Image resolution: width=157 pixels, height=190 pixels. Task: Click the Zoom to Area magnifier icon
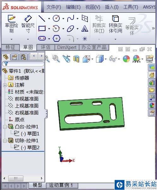coord(56,59)
